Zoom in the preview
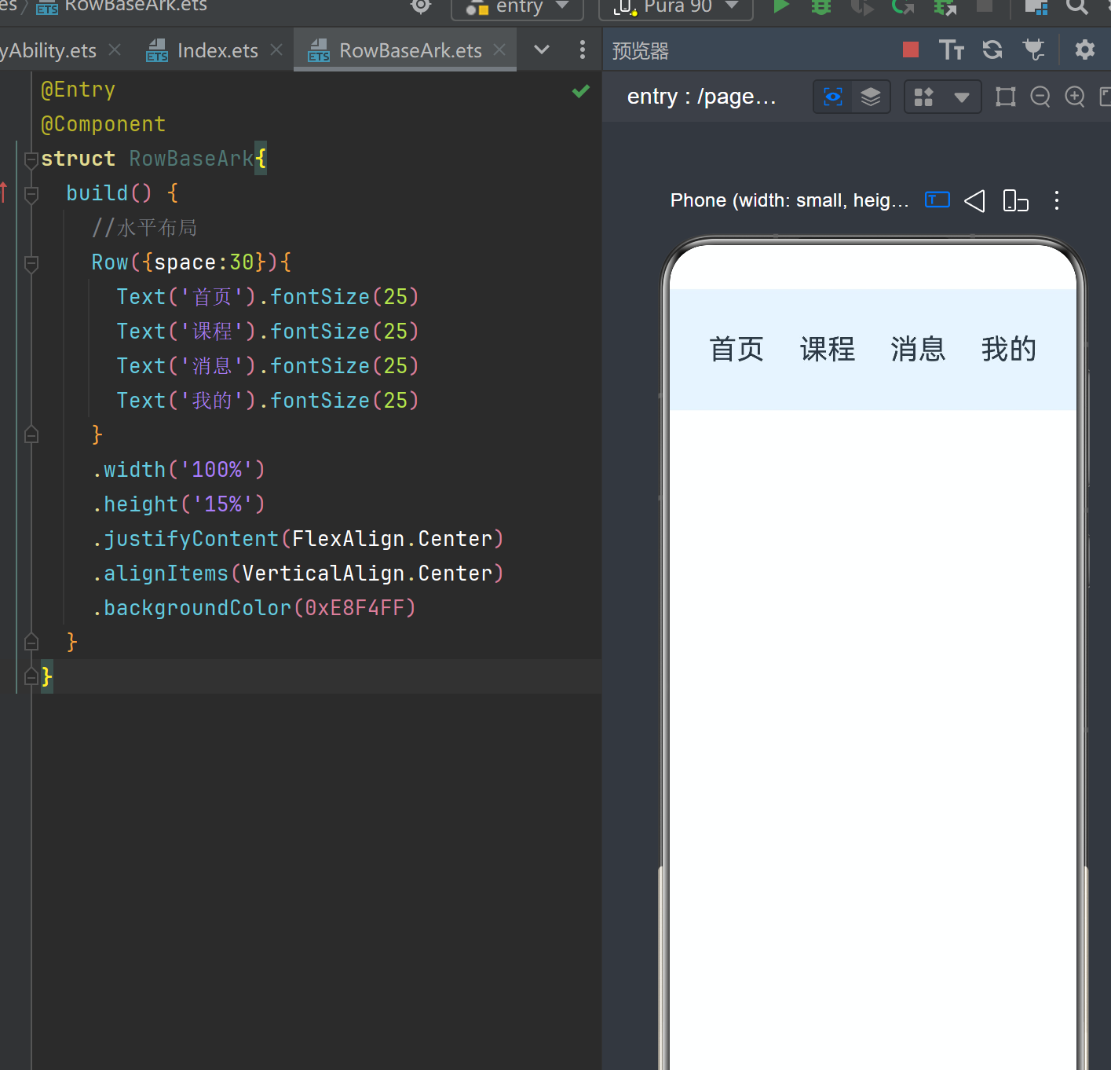The width and height of the screenshot is (1111, 1070). [1074, 97]
